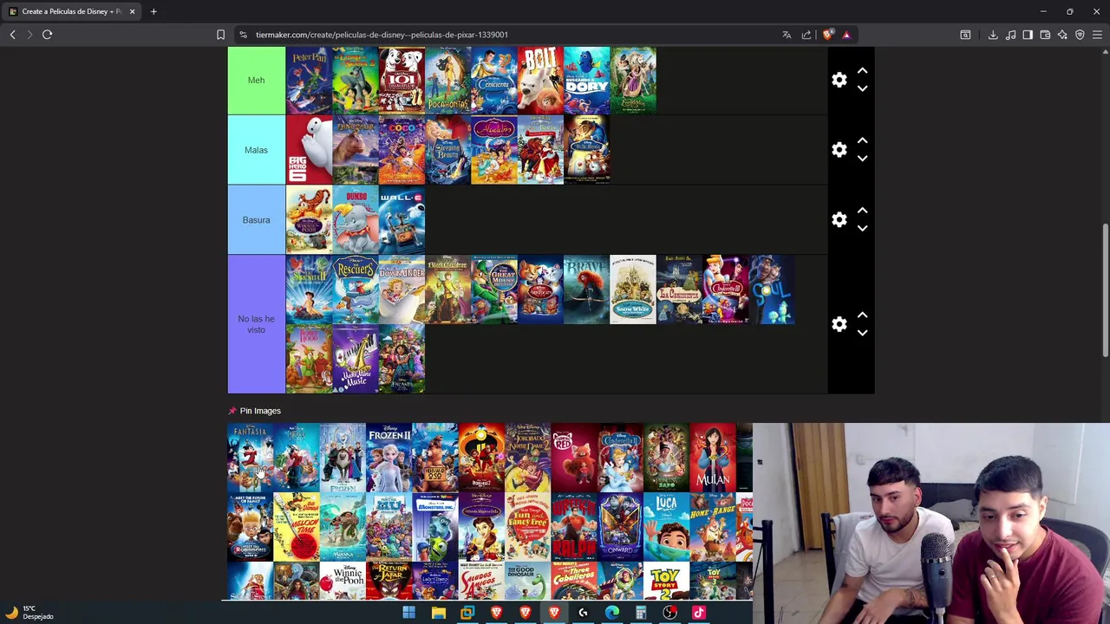Select the Encanto poster
The image size is (1110, 624).
click(402, 359)
